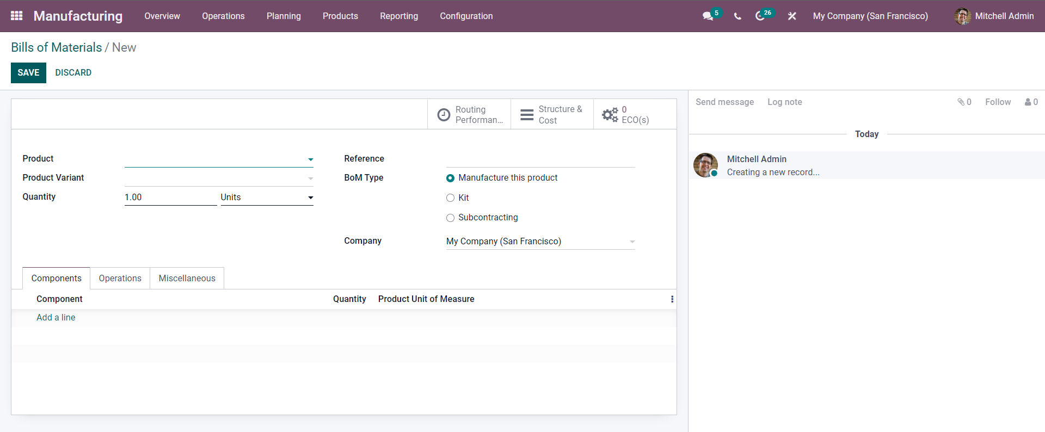Click the attachments paperclip counter
The image size is (1045, 432).
click(x=964, y=102)
